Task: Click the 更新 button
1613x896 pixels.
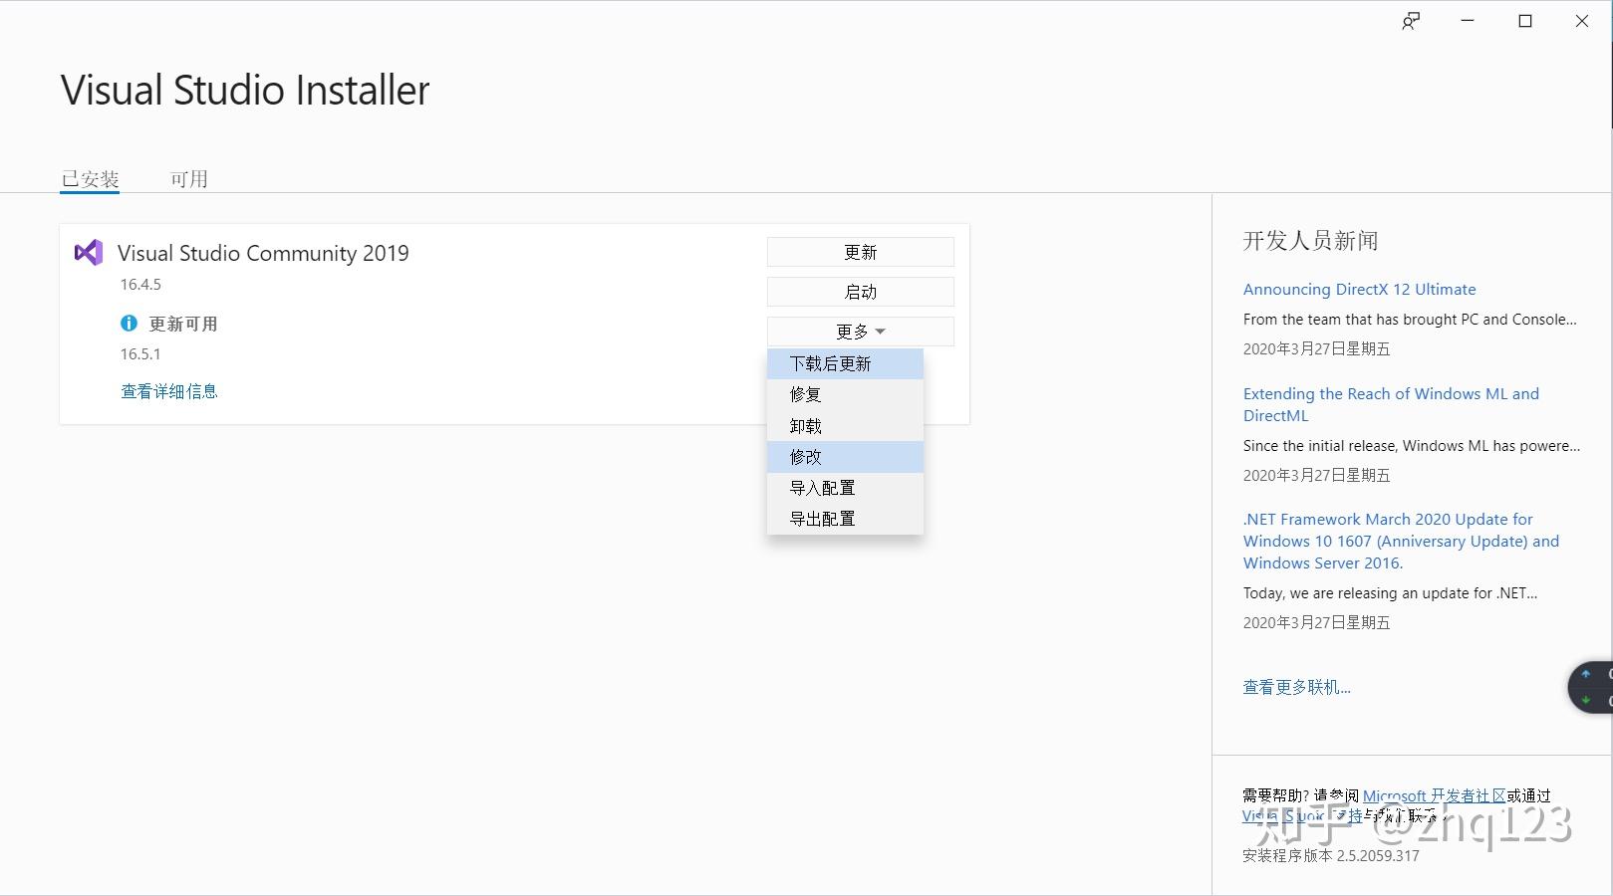Action: pyautogui.click(x=860, y=251)
